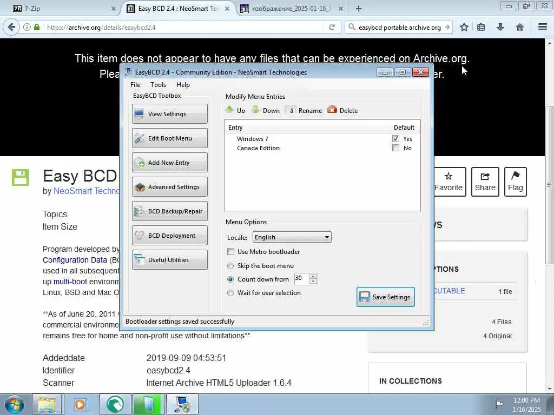This screenshot has width=554, height=415.
Task: Click the site info icon in address bar
Action: (x=27, y=27)
